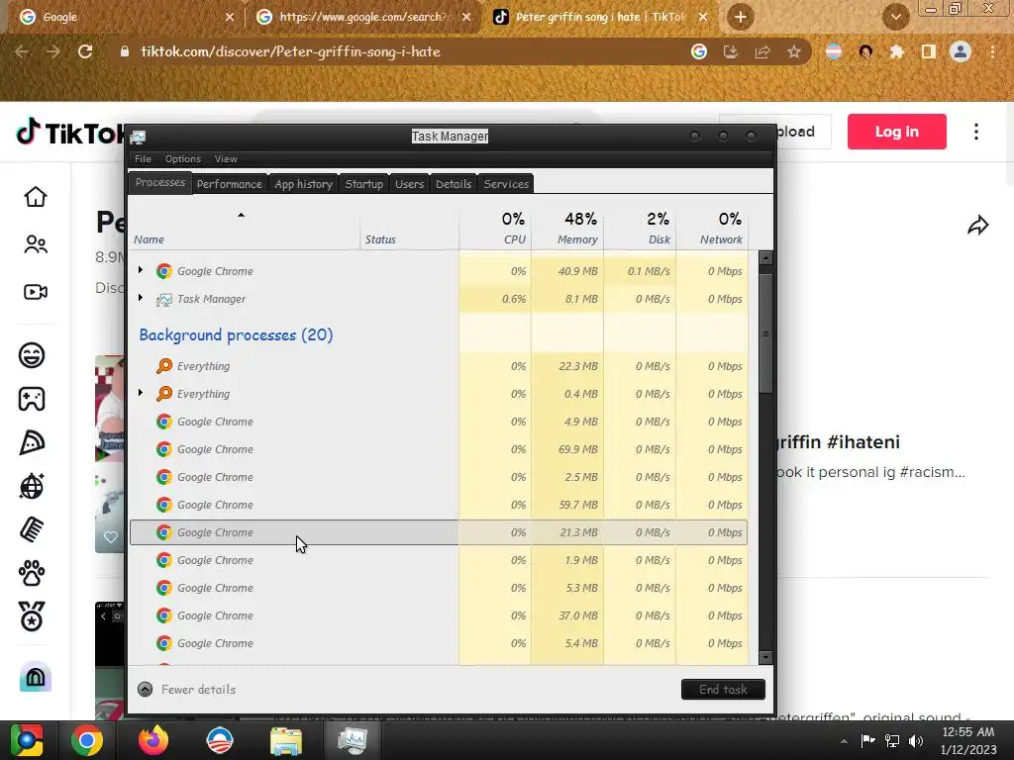Click the process list scrollbar thumb
Screen dimensions: 1014x760
coord(765,333)
